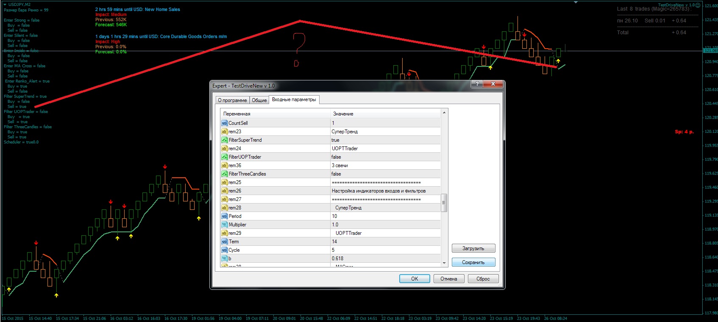
Task: Click the Core Durable Goods Orders news line
Action: 161,36
